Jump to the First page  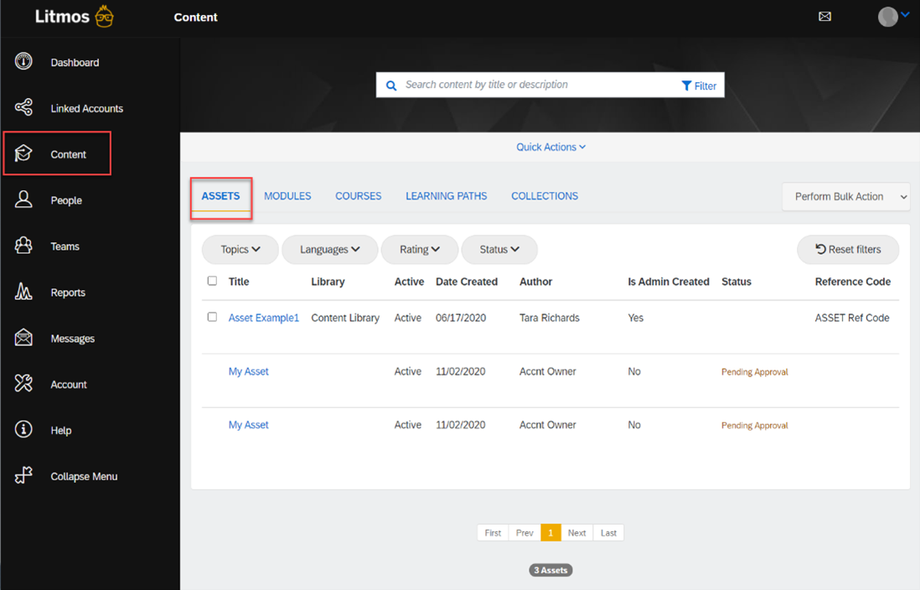click(493, 532)
